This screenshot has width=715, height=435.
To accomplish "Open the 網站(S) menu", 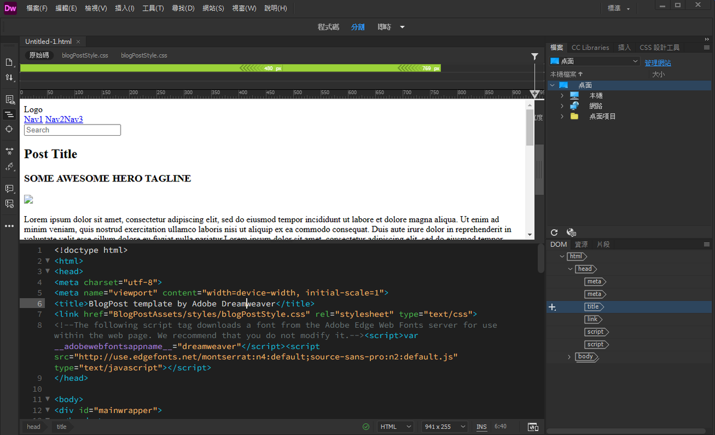I will 213,8.
